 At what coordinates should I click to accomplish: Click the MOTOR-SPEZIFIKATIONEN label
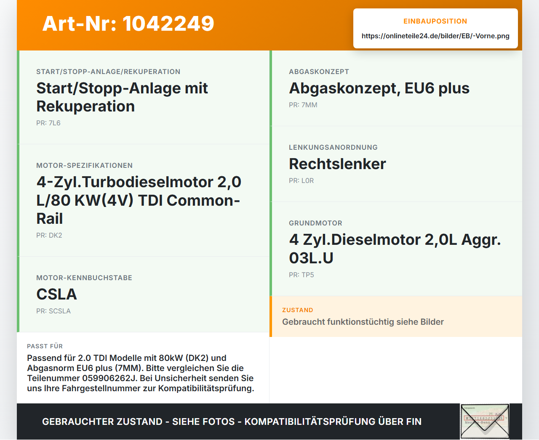pos(84,165)
